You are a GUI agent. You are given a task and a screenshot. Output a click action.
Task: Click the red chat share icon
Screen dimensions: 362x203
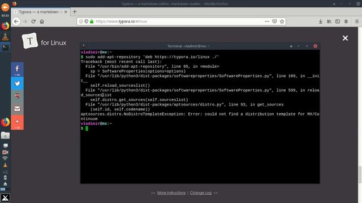17,96
